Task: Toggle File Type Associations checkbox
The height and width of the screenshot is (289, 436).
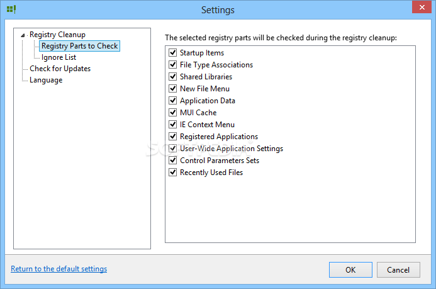Action: (172, 64)
